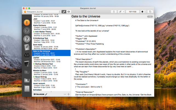Add a new entry with plus button
This screenshot has height=110, width=176.
pos(68,94)
